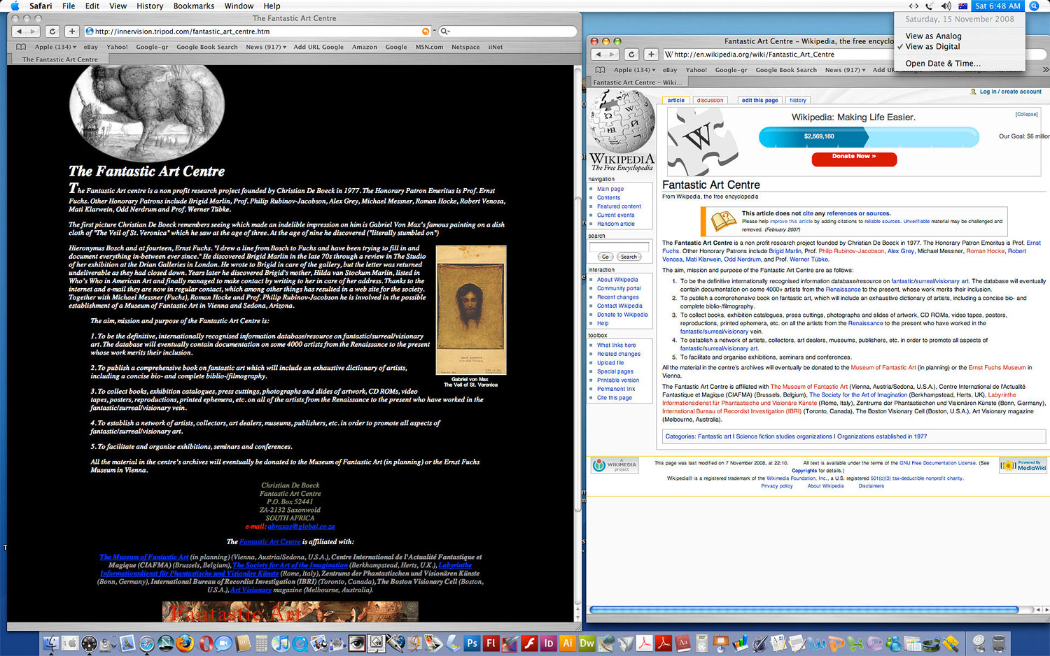
Task: Open iChat from the Dock
Action: (224, 643)
